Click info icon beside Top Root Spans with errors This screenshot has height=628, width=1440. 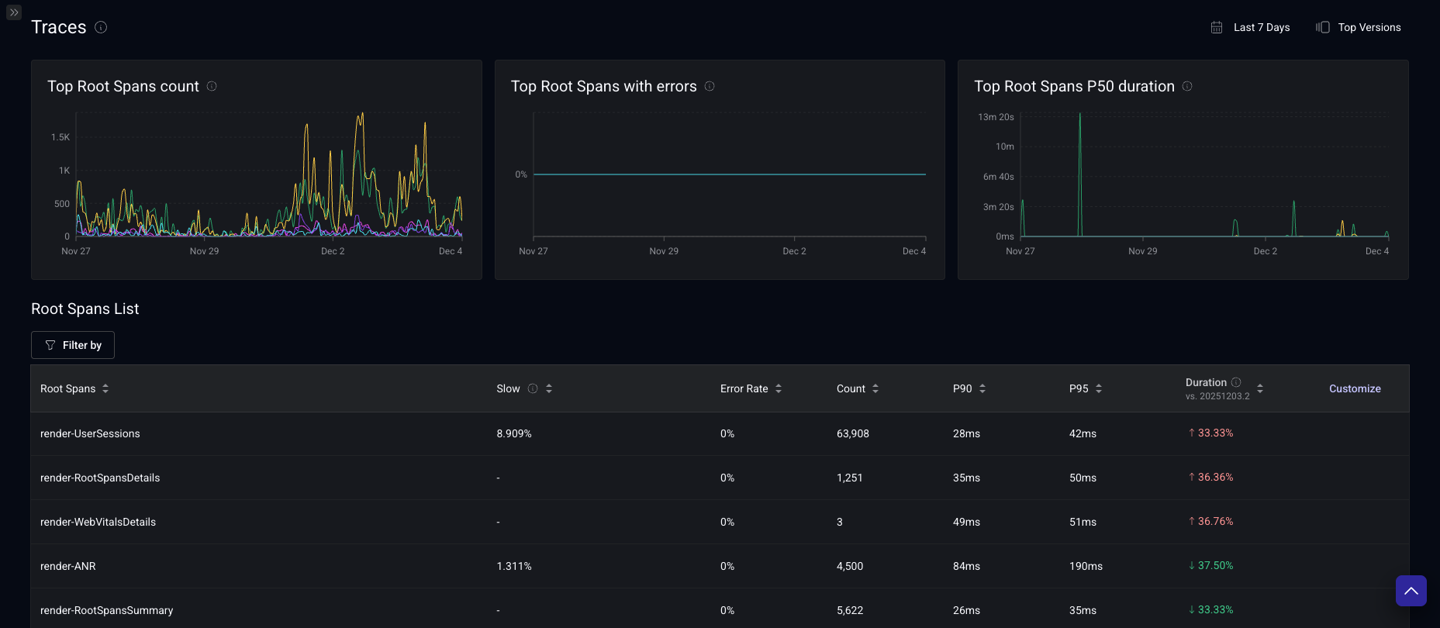(x=710, y=86)
